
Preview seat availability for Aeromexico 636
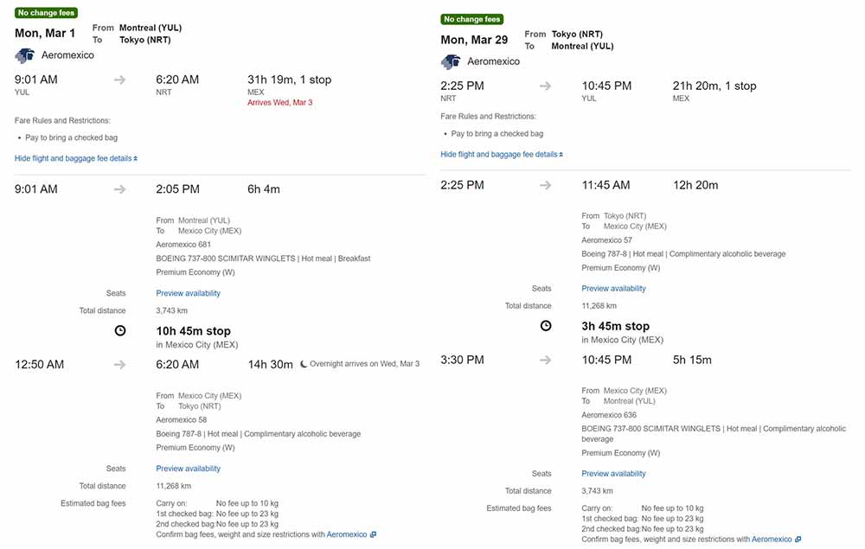tap(613, 474)
